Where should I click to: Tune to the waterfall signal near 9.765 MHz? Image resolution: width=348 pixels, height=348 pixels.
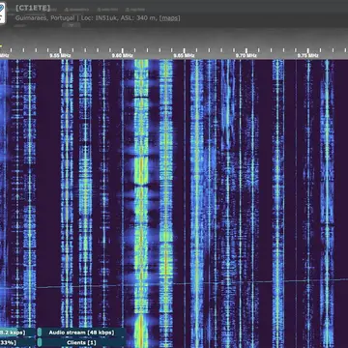(327, 203)
